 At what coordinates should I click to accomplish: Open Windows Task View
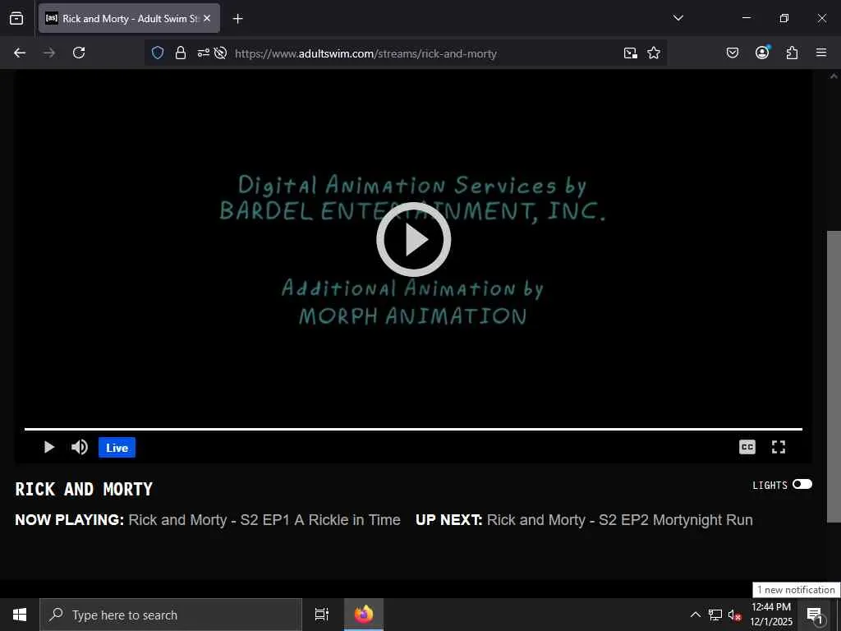click(321, 615)
